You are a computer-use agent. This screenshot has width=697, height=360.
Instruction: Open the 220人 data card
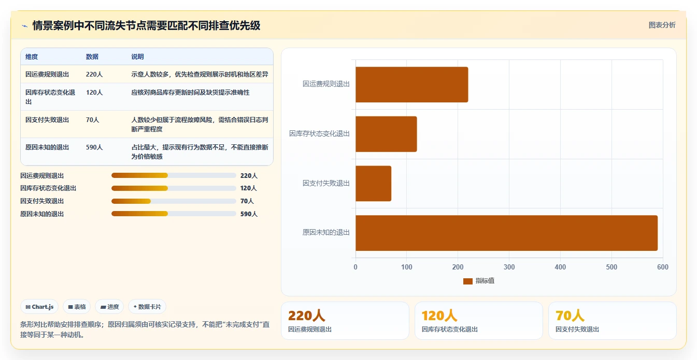tap(345, 321)
